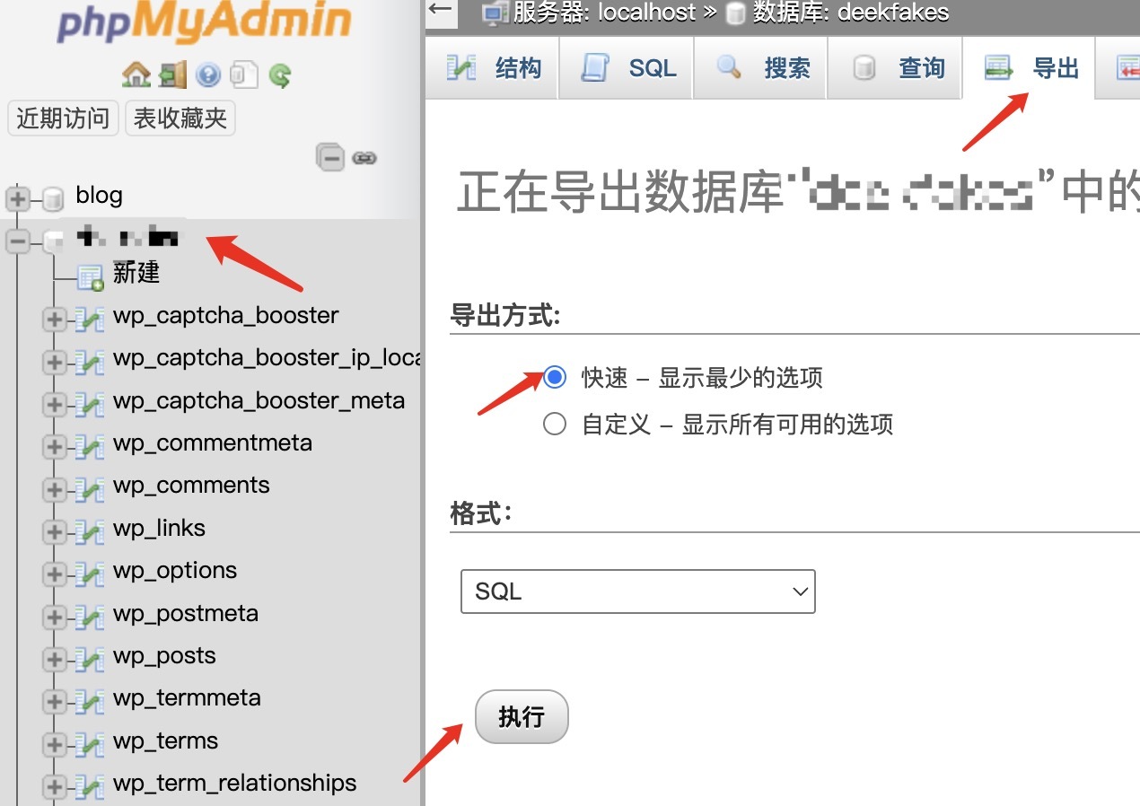Click the phpMyAdmin logo
Screen dimensions: 1140x806
205,22
